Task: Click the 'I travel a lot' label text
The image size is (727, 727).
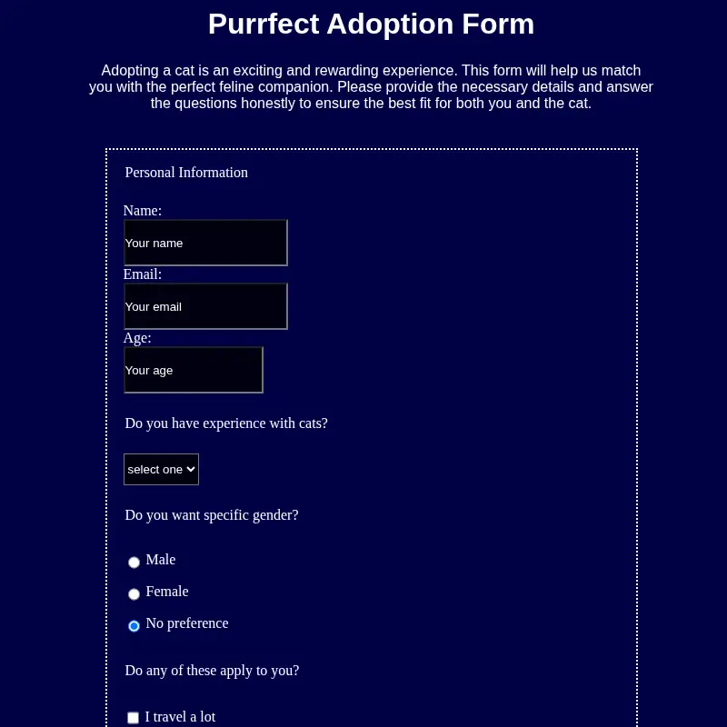Action: coord(180,717)
